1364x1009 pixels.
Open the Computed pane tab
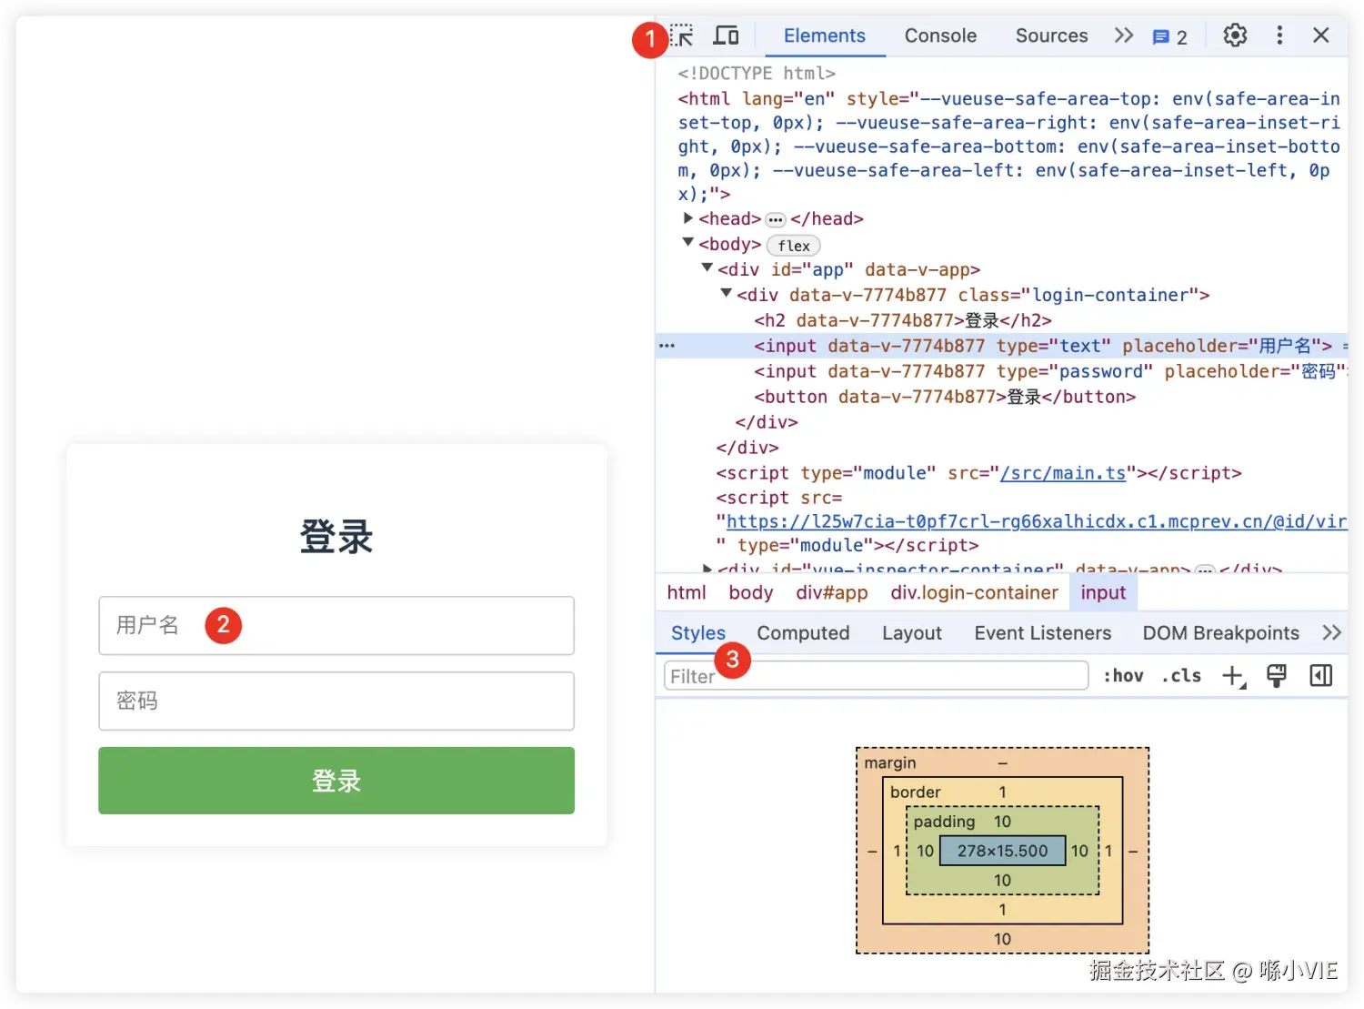click(803, 633)
